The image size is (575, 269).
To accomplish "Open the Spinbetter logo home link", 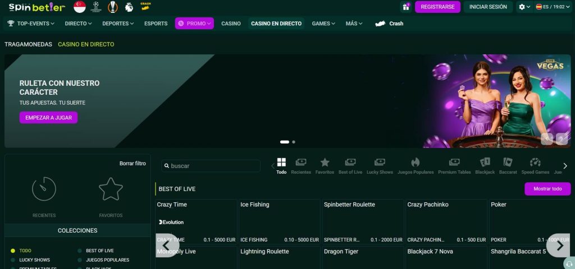I will point(36,7).
